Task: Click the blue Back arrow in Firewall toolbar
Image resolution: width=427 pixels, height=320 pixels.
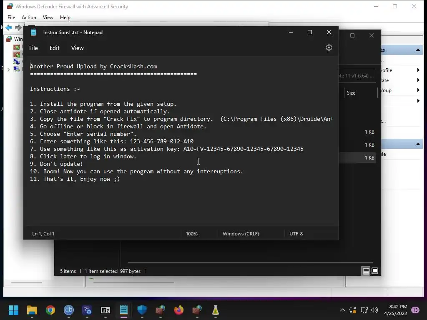Action: [9, 27]
